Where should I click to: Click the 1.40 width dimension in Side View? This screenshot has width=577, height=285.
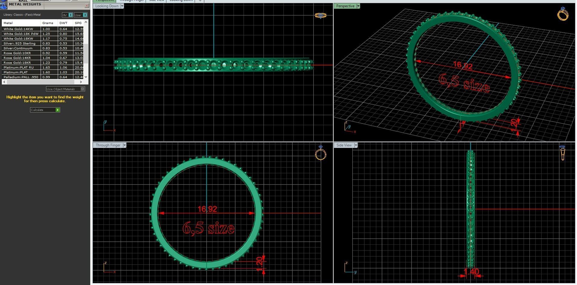pyautogui.click(x=471, y=272)
